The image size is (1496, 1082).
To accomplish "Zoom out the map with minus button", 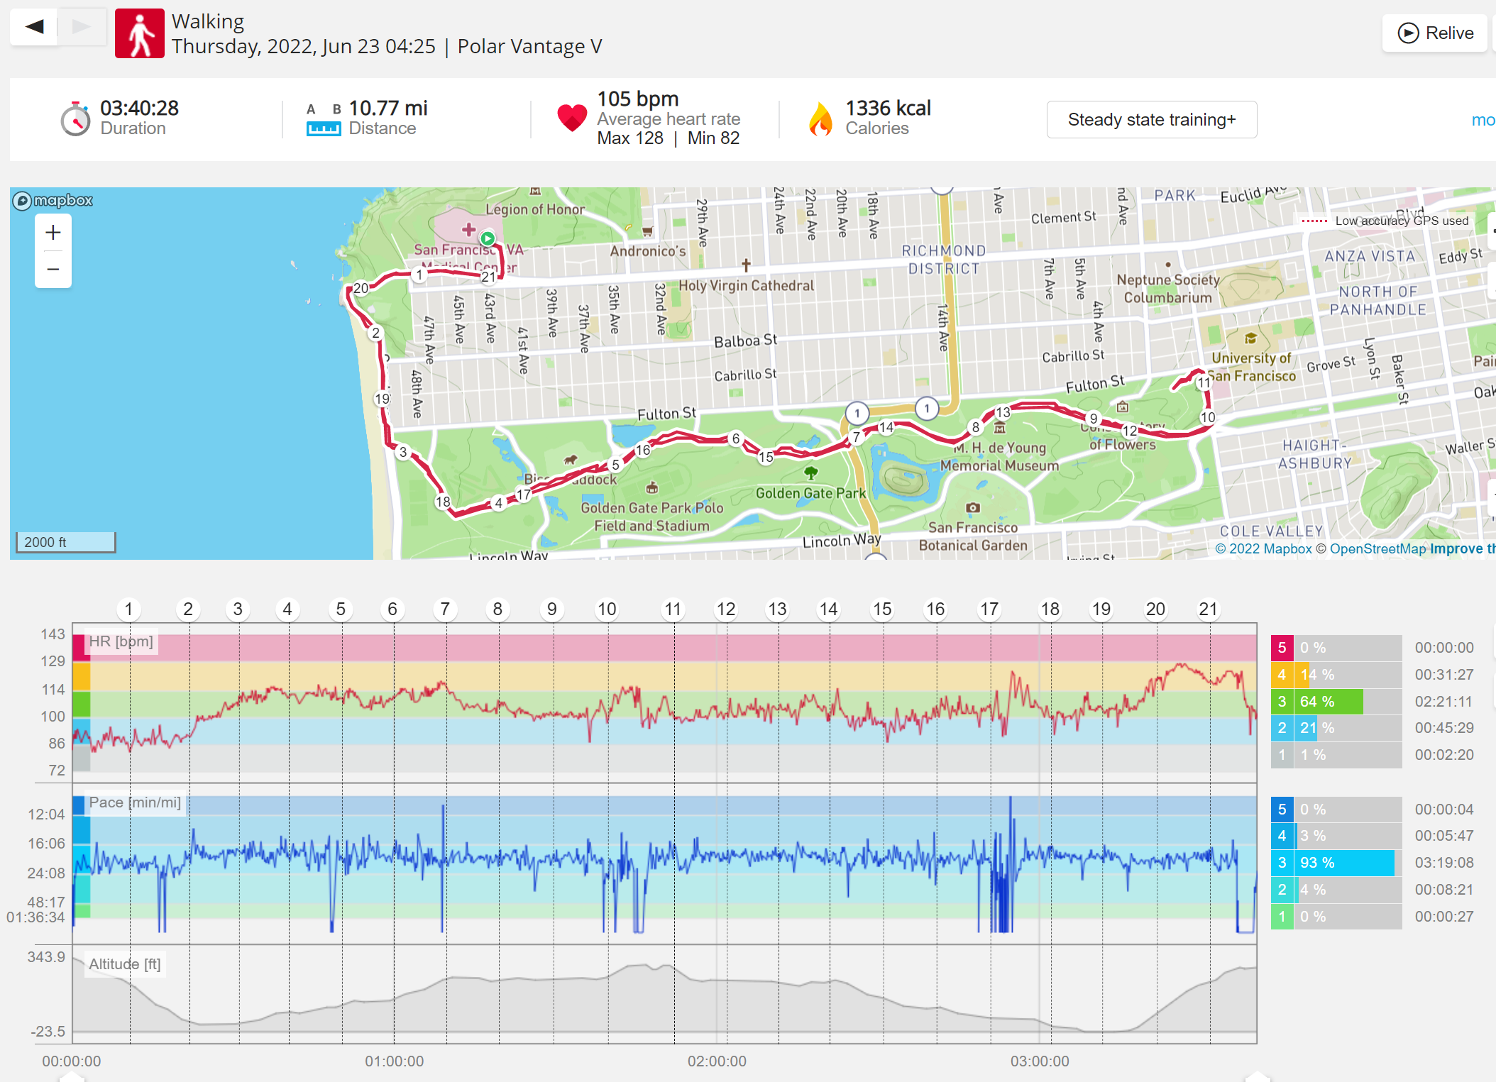I will 53,269.
